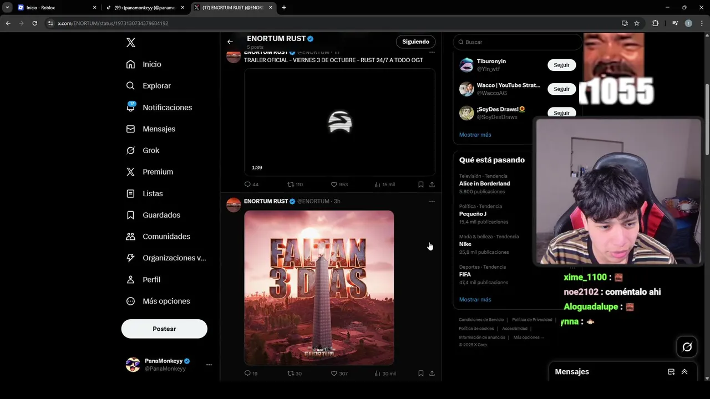Expand the Mensajes drawer
Image resolution: width=710 pixels, height=399 pixels.
[684, 372]
